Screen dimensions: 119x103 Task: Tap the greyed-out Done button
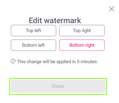[58, 86]
